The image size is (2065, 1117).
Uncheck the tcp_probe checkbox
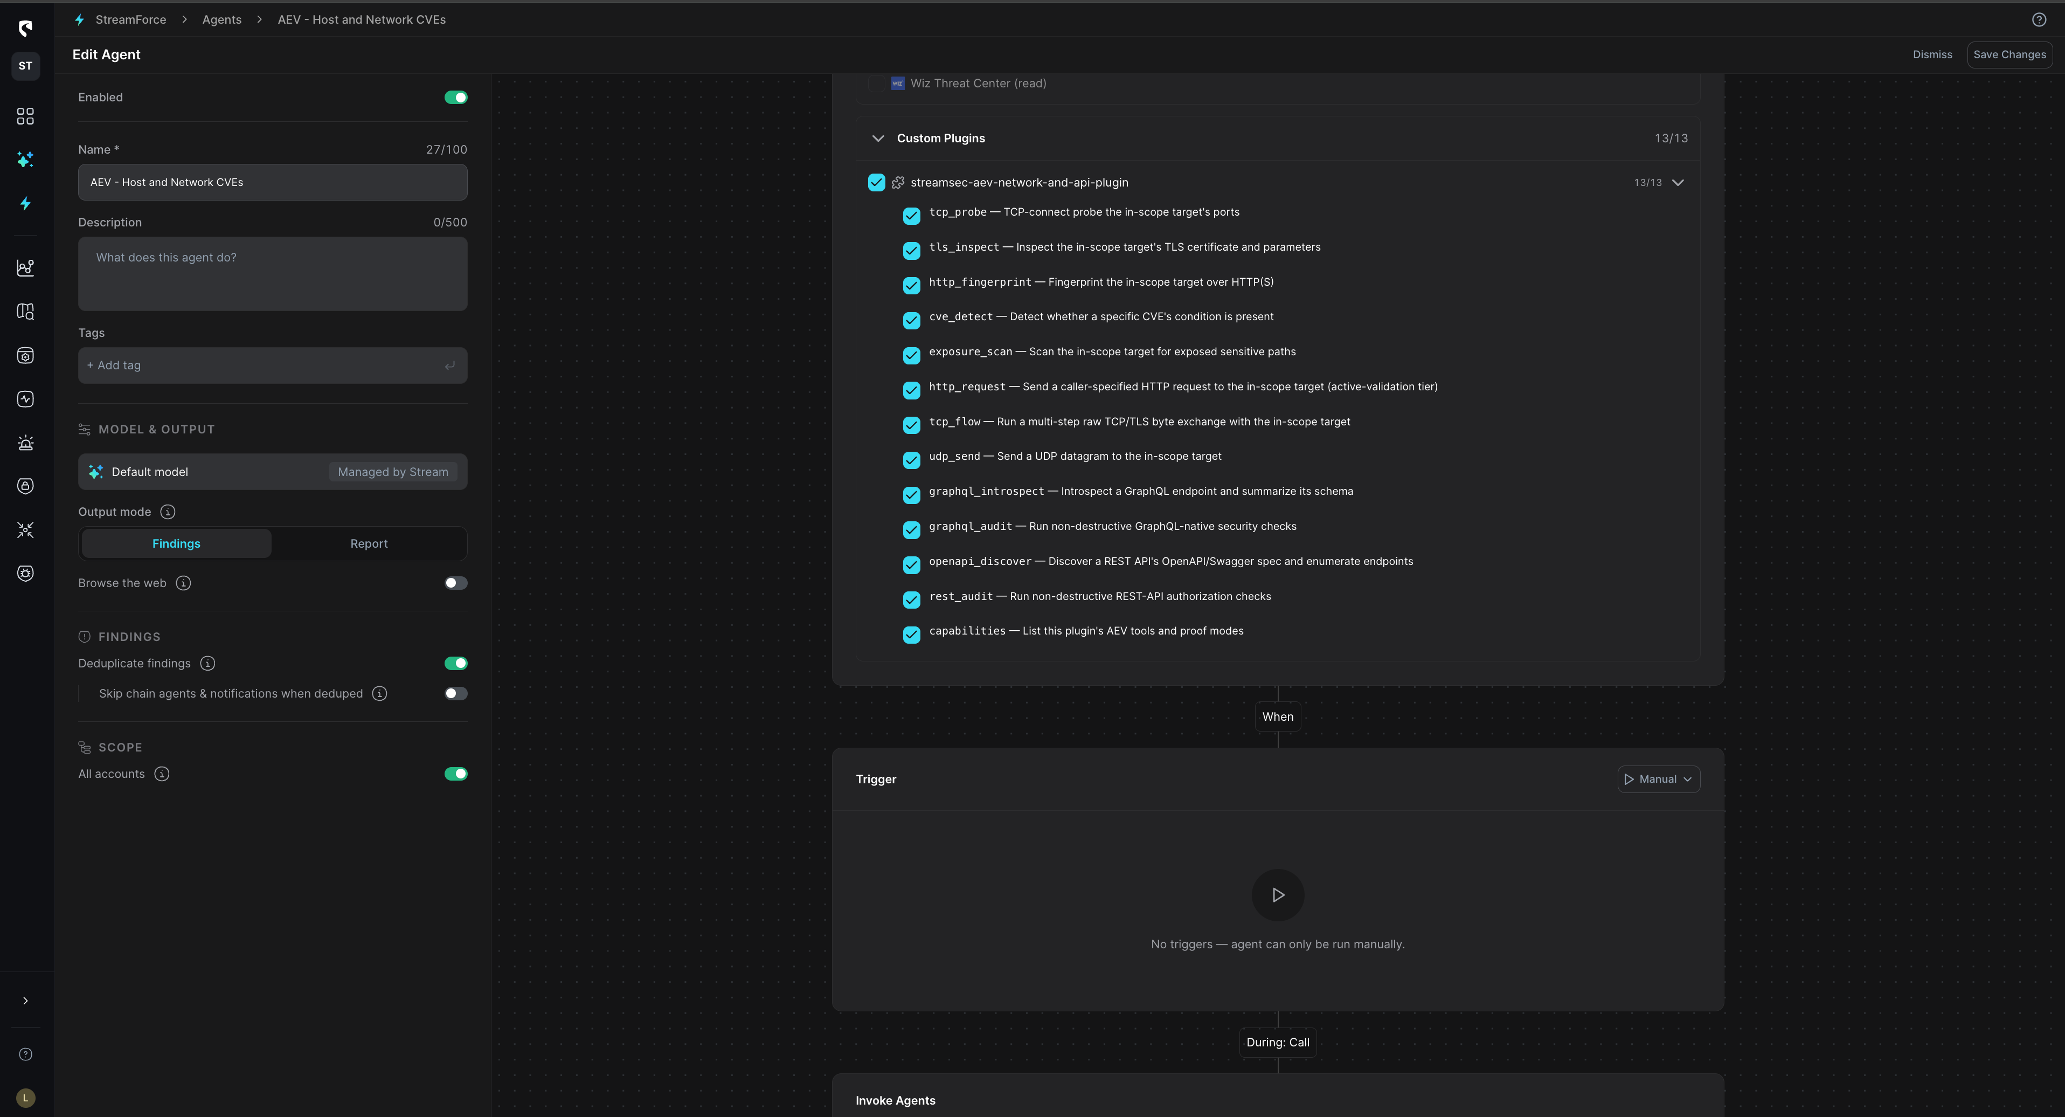point(911,216)
